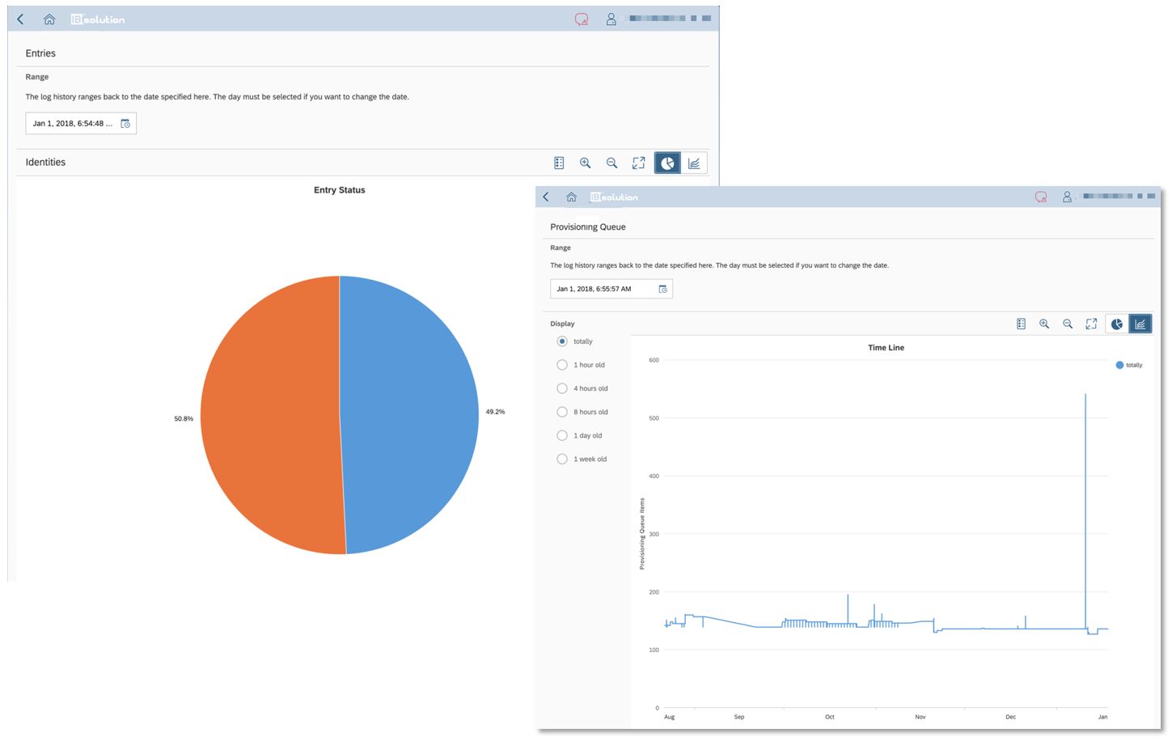Zoom out on the Time Line chart
This screenshot has width=1172, height=737.
click(1068, 324)
